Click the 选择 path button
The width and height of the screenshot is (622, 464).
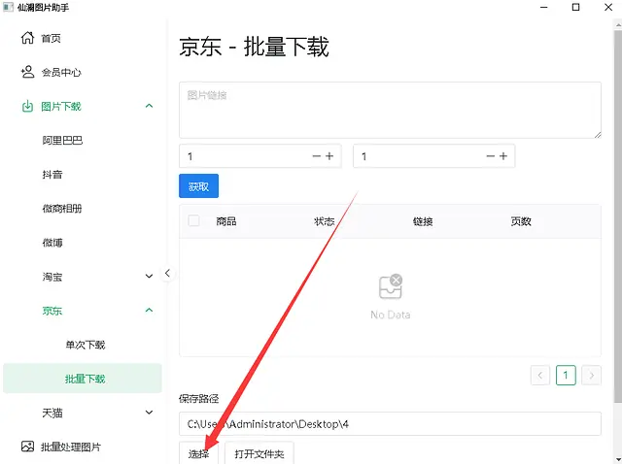(198, 453)
